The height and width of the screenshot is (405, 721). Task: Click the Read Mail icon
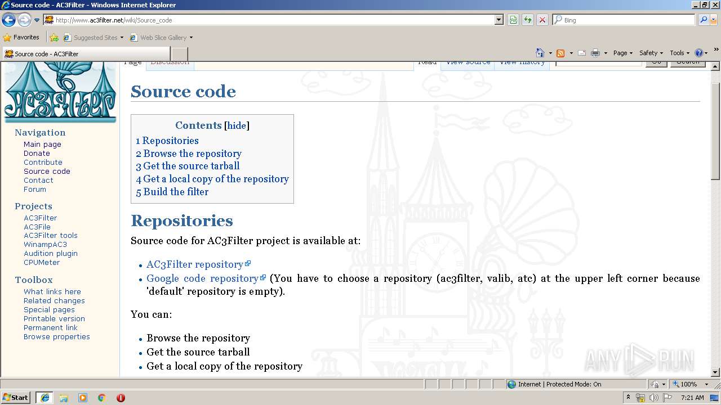pos(582,53)
